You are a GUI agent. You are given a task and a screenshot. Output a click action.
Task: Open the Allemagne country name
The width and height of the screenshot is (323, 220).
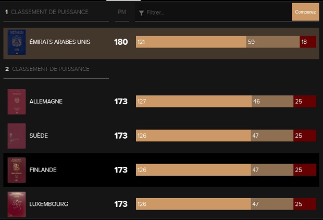point(46,102)
